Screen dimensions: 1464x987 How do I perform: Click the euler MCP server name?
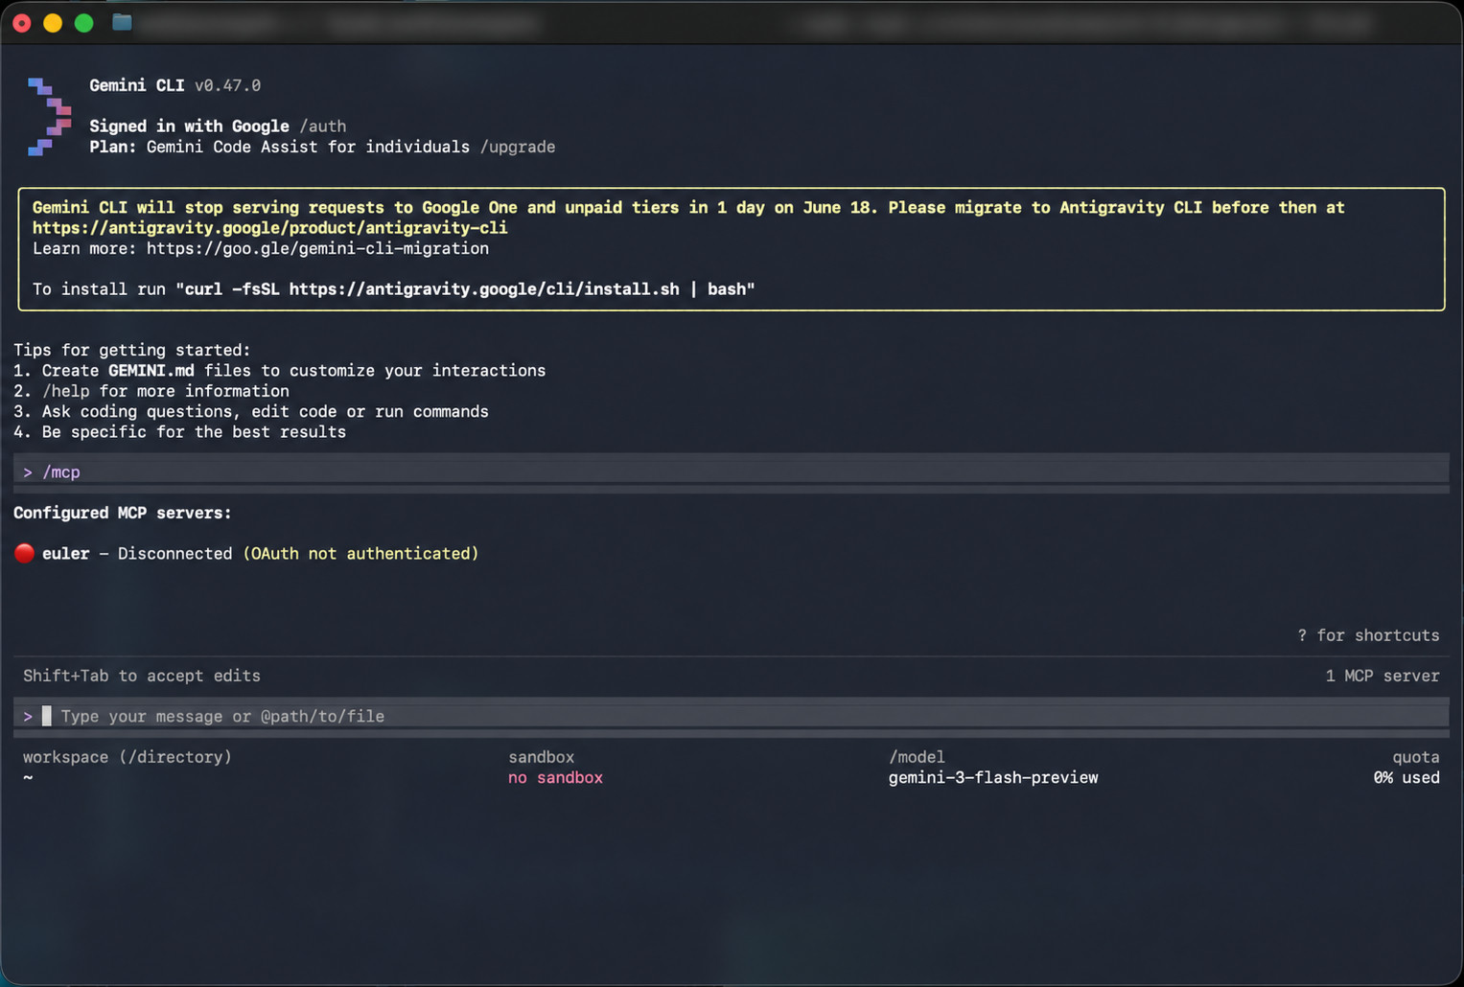coord(66,554)
